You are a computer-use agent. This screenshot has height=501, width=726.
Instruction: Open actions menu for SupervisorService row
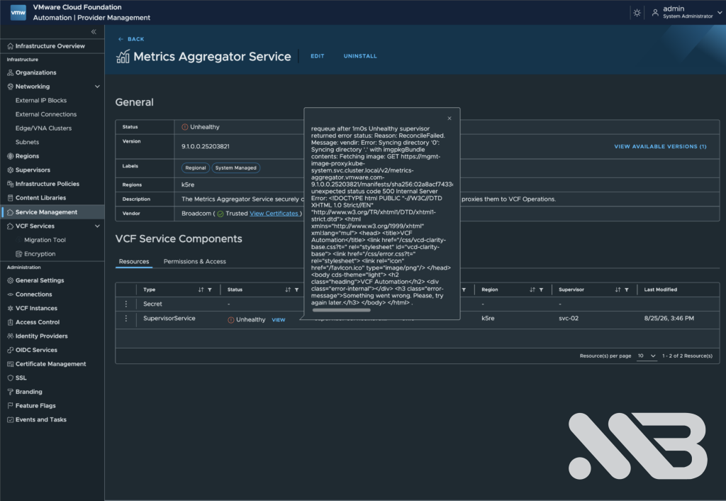(126, 319)
